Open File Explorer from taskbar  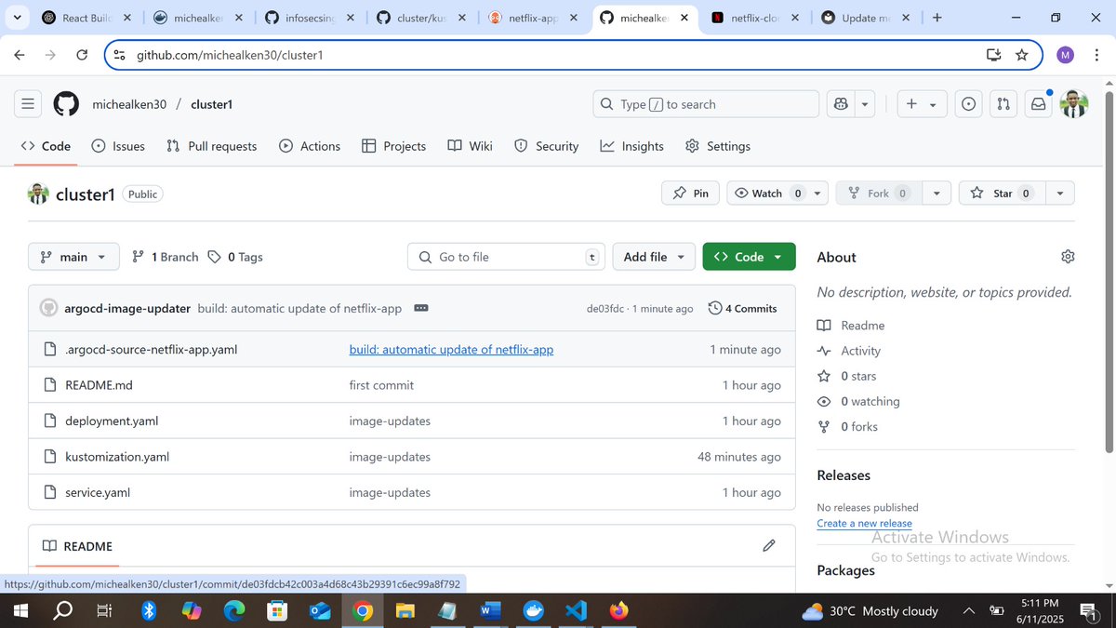pyautogui.click(x=405, y=611)
